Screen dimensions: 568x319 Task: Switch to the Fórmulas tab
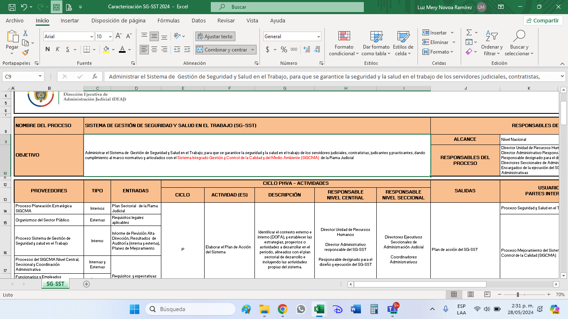[x=168, y=20]
